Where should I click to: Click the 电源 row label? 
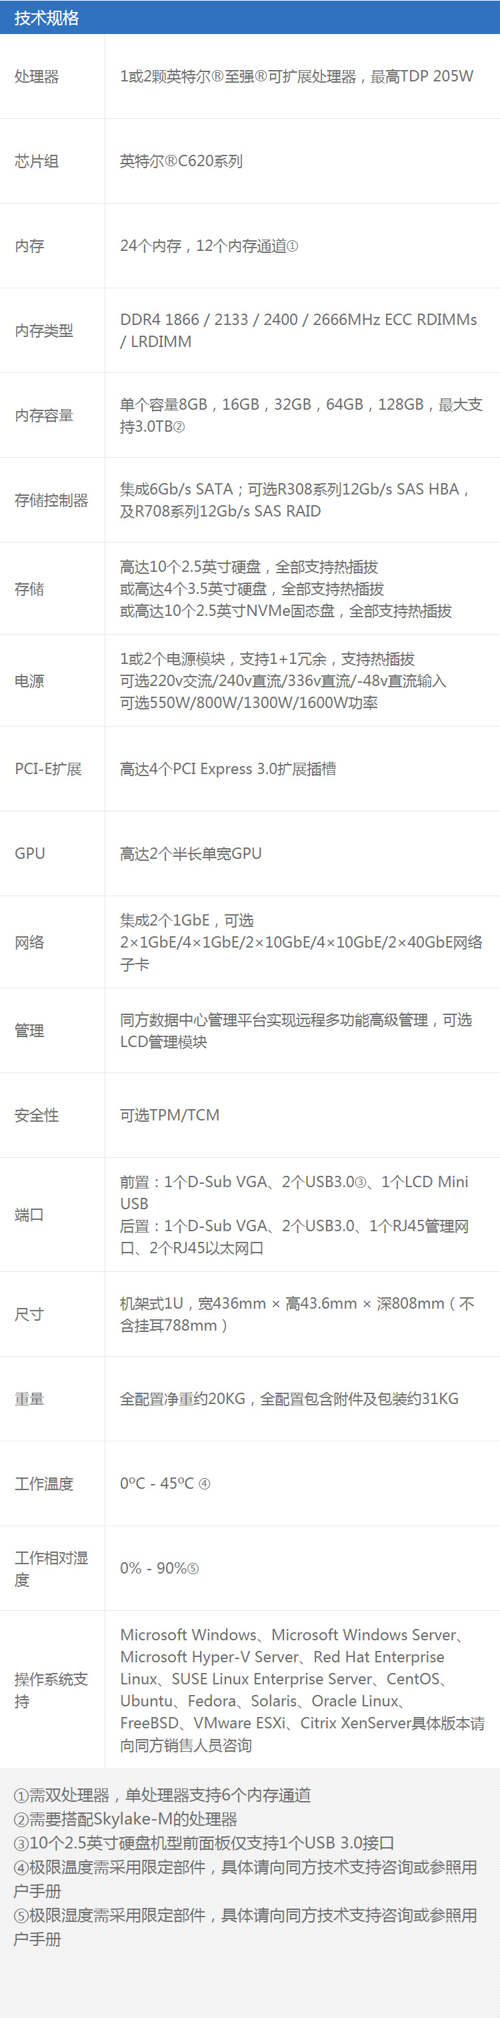29,681
